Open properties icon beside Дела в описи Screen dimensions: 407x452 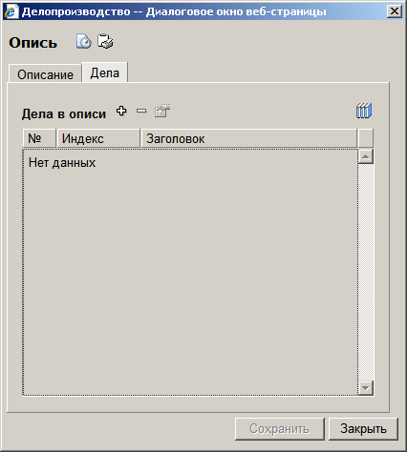click(162, 111)
